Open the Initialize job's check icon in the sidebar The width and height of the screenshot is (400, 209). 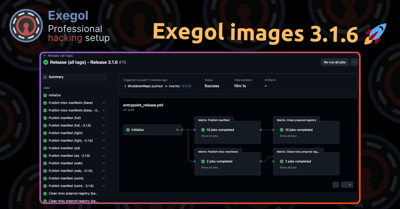click(x=45, y=95)
